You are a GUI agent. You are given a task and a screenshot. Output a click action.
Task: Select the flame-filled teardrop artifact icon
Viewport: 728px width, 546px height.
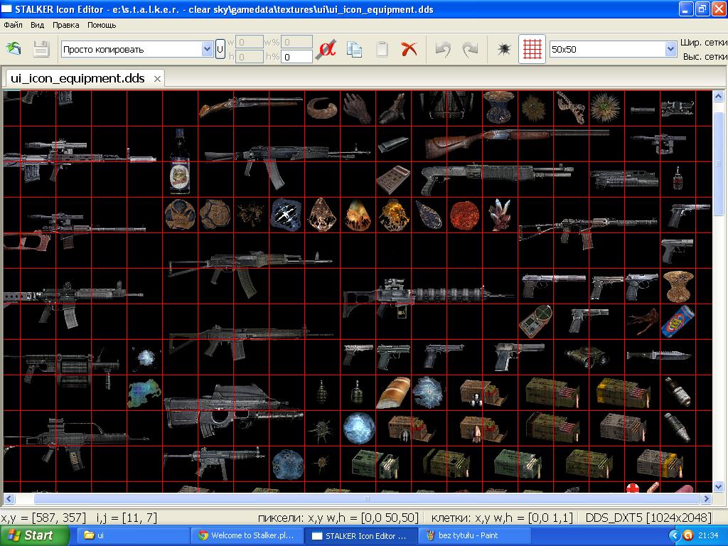(x=358, y=215)
